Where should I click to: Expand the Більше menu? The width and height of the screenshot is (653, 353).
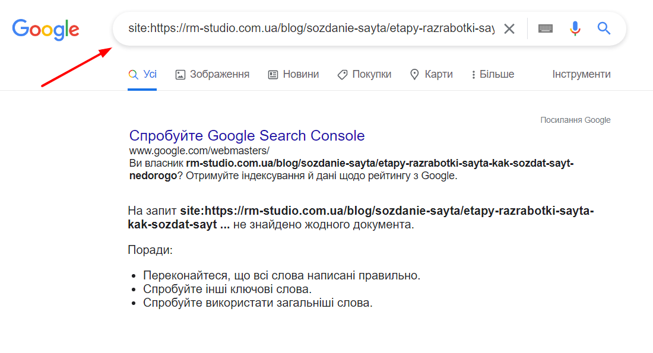[493, 75]
